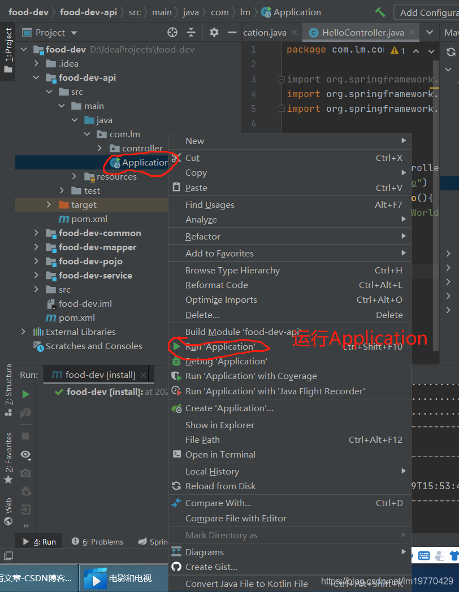Hide the Project panel with minus icon
This screenshot has height=592, width=459.
click(x=232, y=32)
